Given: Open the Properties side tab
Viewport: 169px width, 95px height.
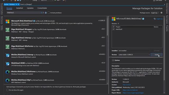Looking at the screenshot, I should click(167, 28).
